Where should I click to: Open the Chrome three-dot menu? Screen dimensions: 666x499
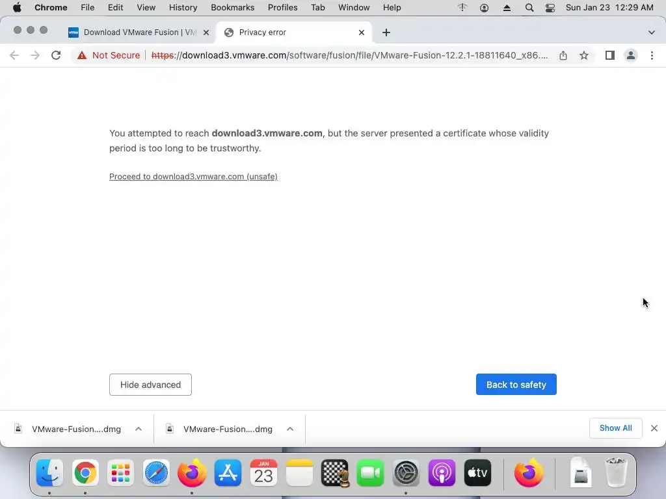pos(652,55)
